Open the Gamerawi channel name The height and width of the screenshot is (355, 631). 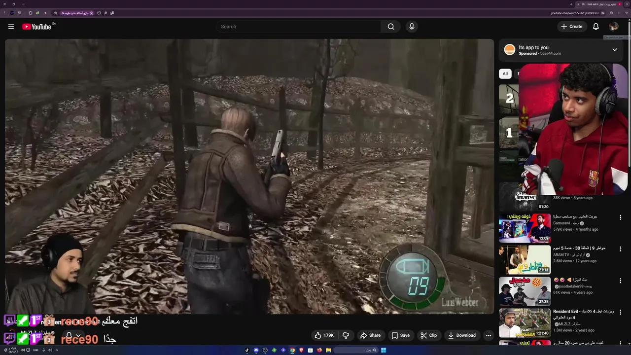pos(566,223)
